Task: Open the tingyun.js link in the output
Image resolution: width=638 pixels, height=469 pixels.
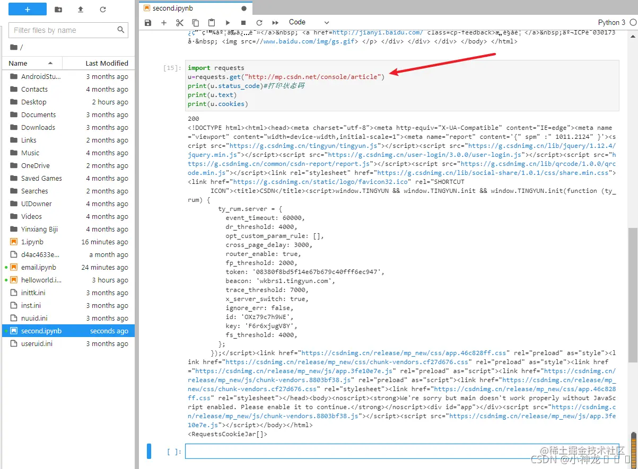Action: pos(304,146)
